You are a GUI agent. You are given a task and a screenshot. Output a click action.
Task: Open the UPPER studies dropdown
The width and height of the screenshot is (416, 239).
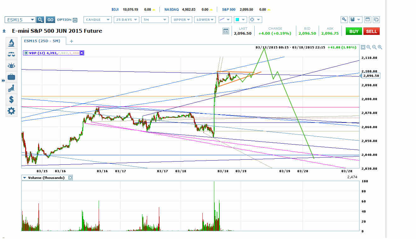182,20
